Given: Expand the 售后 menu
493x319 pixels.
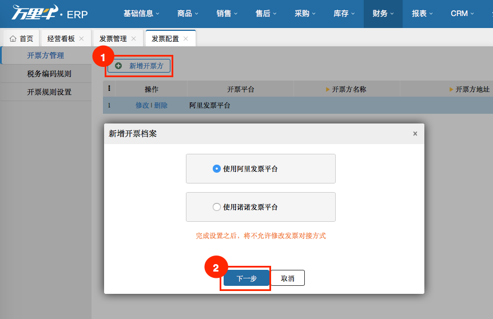Looking at the screenshot, I should tap(266, 14).
